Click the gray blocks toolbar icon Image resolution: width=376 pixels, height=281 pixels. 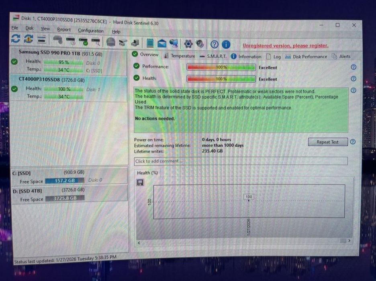click(135, 43)
